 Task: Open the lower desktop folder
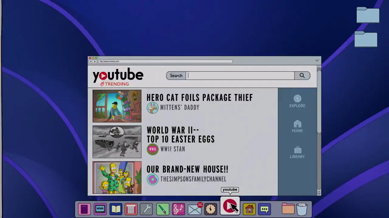point(366,39)
